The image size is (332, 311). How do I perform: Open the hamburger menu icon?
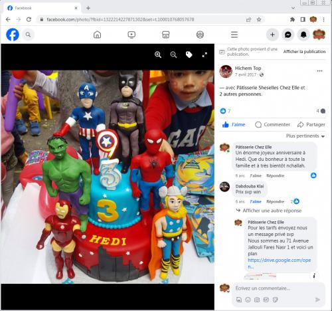[234, 35]
